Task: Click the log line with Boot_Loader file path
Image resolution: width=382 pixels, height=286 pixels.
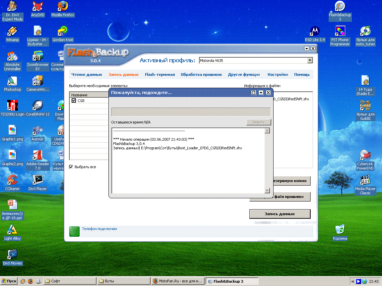Action: pyautogui.click(x=178, y=148)
